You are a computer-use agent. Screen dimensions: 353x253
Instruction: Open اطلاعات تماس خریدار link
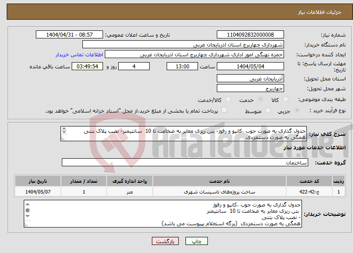coord(79,55)
